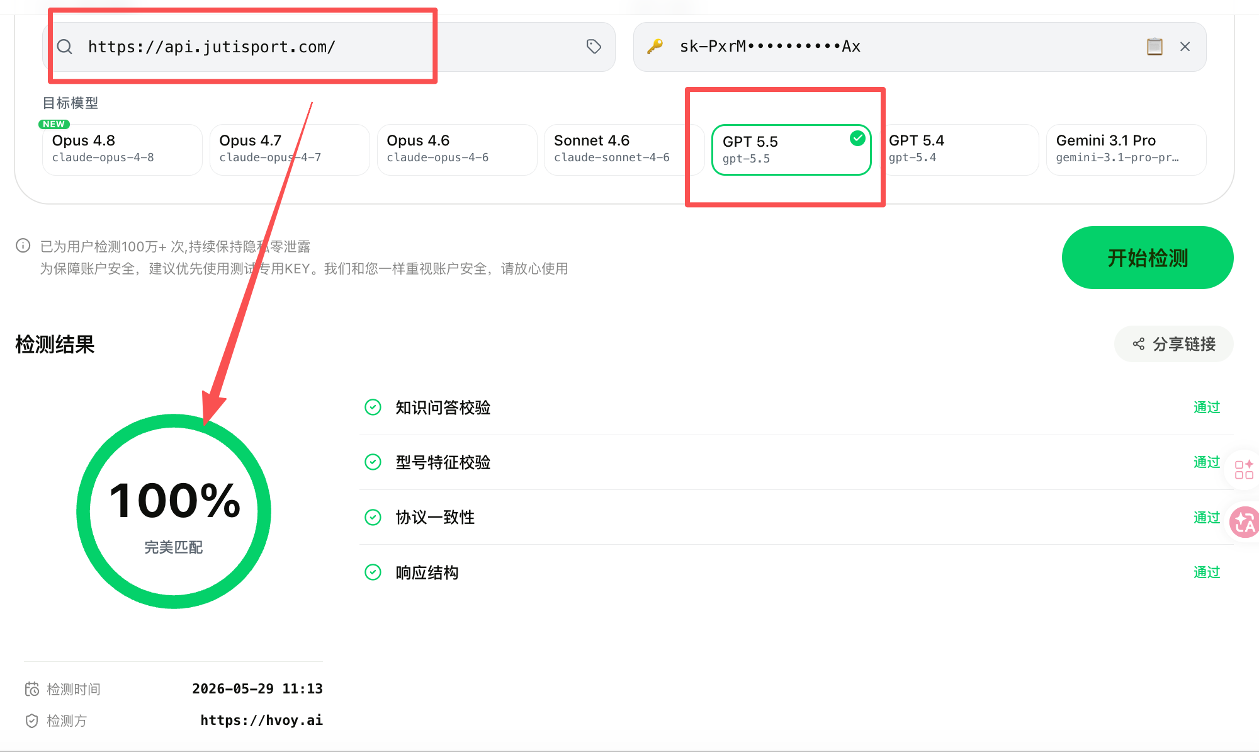Click 通过 status for 协议一致性

coord(1207,517)
